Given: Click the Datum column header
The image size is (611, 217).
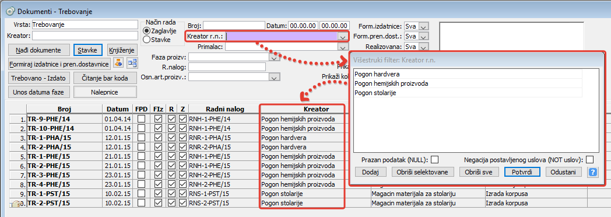Looking at the screenshot, I should pyautogui.click(x=117, y=109).
